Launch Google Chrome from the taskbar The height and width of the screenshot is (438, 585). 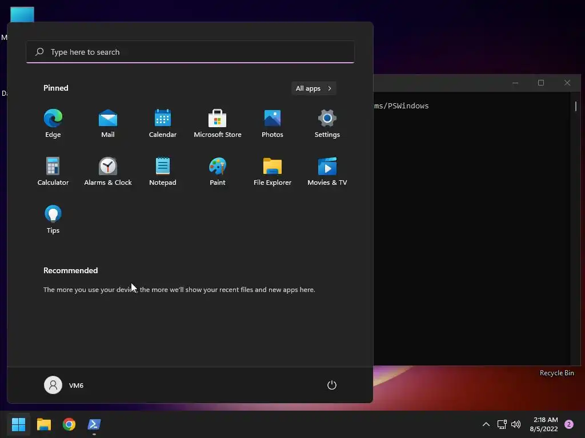click(69, 424)
